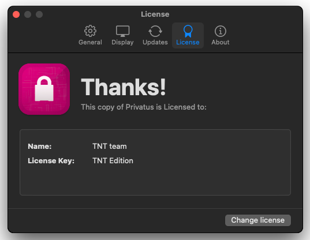The image size is (310, 240).
Task: Open the Updates circular arrows icon
Action: tap(155, 31)
